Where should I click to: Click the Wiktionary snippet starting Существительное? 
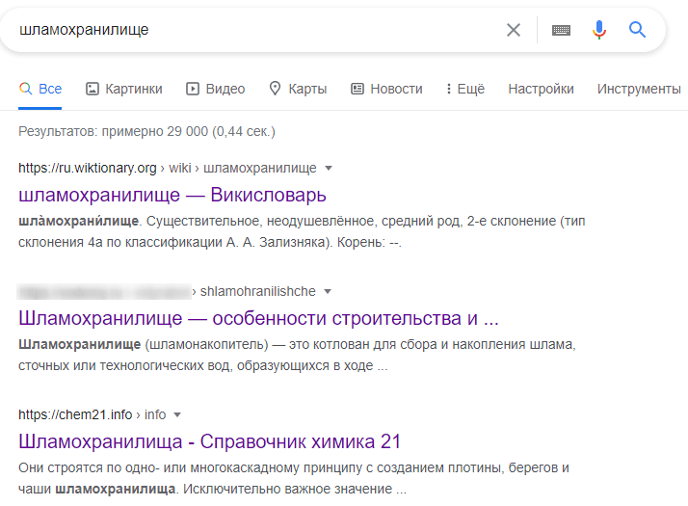click(x=302, y=231)
